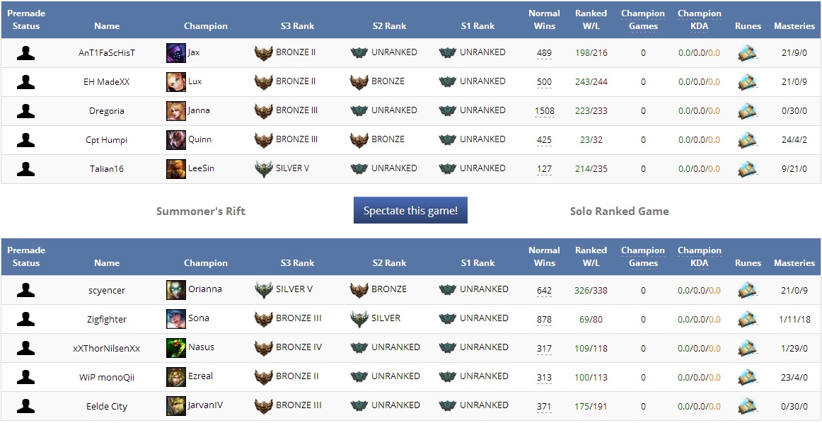Viewport: 822px width, 423px height.
Task: Click the Champion KDA header in bottom table
Action: tap(699, 257)
